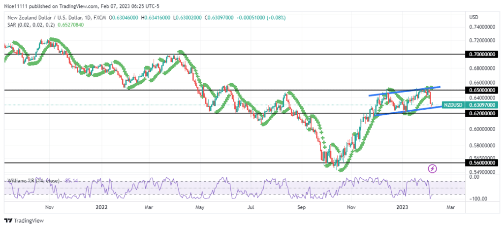Click the TradingView logo at bottom
This screenshot has height=228, width=504.
click(x=24, y=221)
